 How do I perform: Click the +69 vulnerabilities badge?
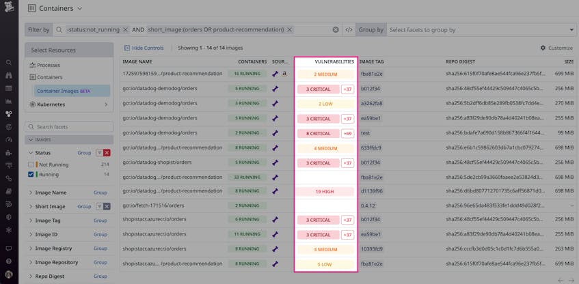click(347, 133)
